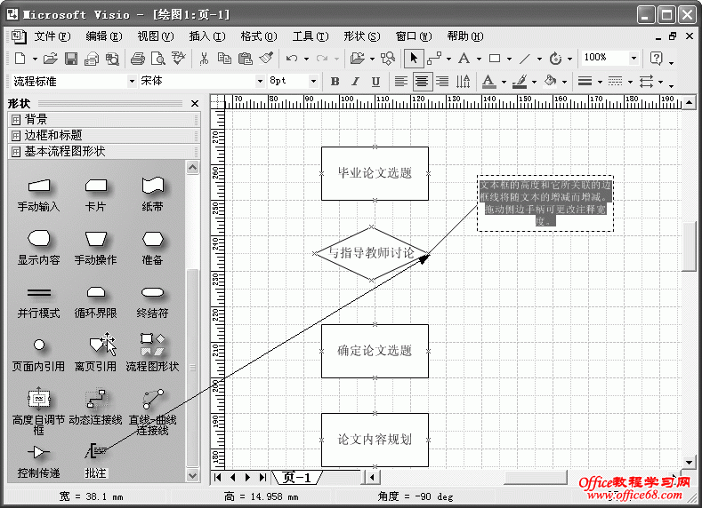702x508 pixels.
Task: Select the Text tool (A) in toolbar
Action: [x=464, y=59]
